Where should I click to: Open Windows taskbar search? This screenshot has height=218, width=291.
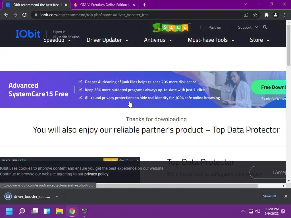coord(22,211)
